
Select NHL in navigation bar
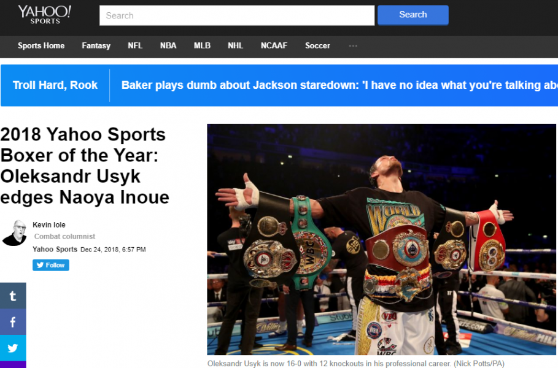[235, 45]
